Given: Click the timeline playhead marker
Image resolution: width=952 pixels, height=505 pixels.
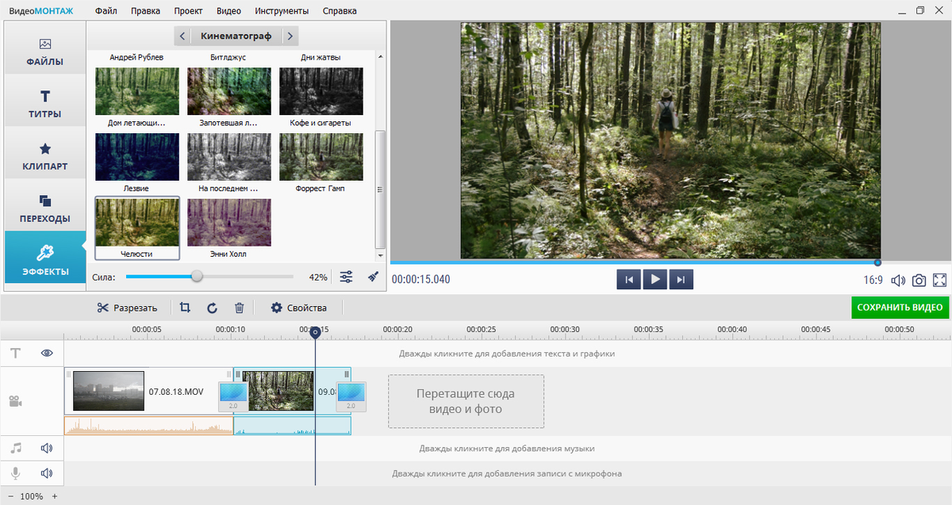Looking at the screenshot, I should [x=315, y=333].
